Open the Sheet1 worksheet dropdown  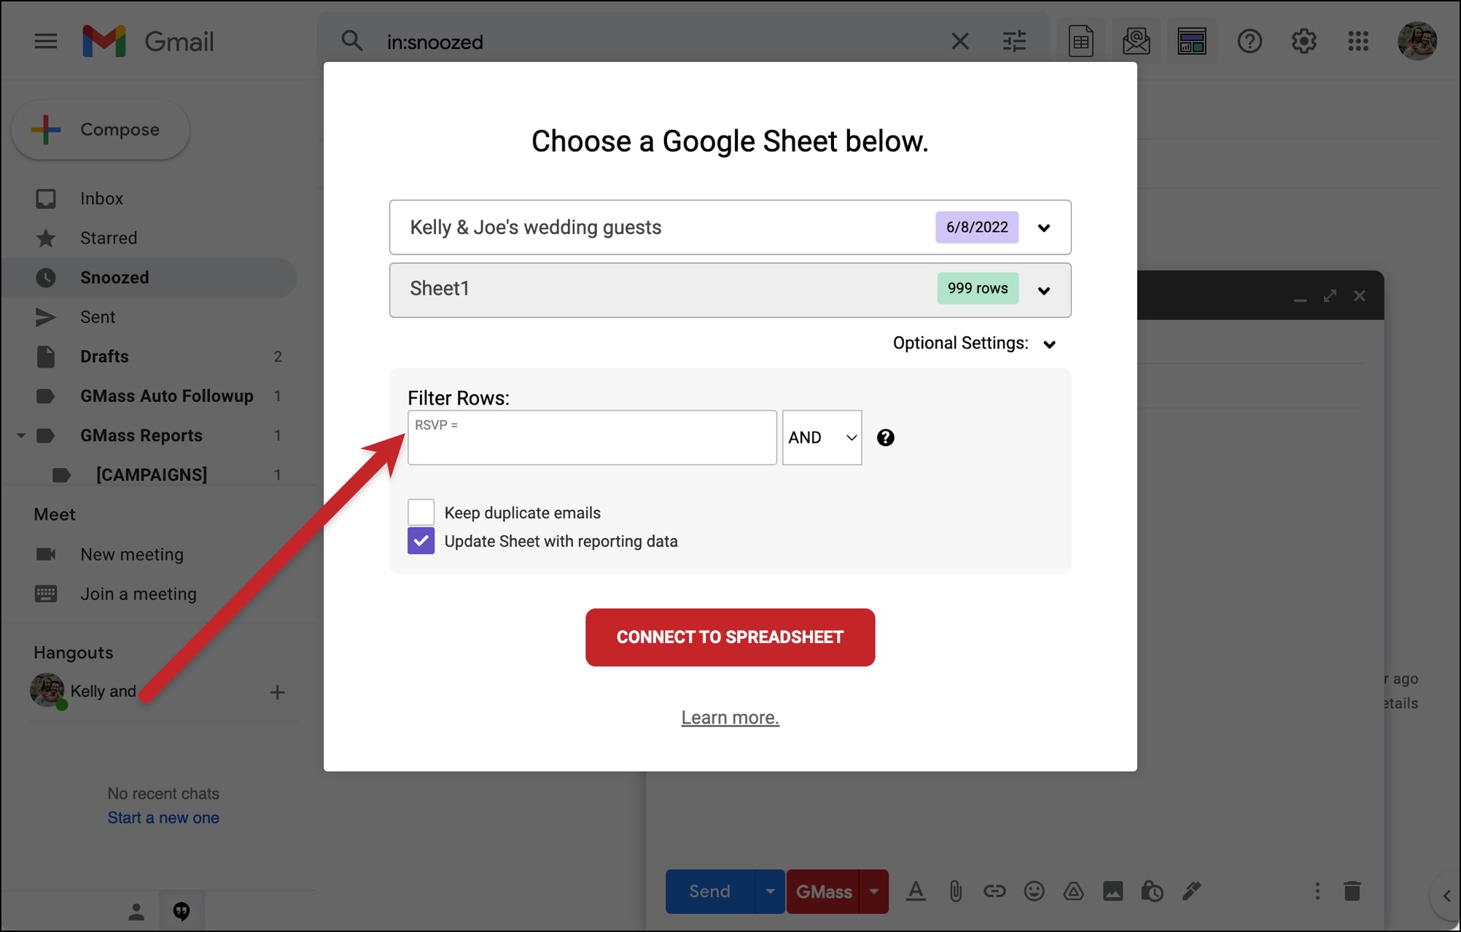click(x=730, y=290)
